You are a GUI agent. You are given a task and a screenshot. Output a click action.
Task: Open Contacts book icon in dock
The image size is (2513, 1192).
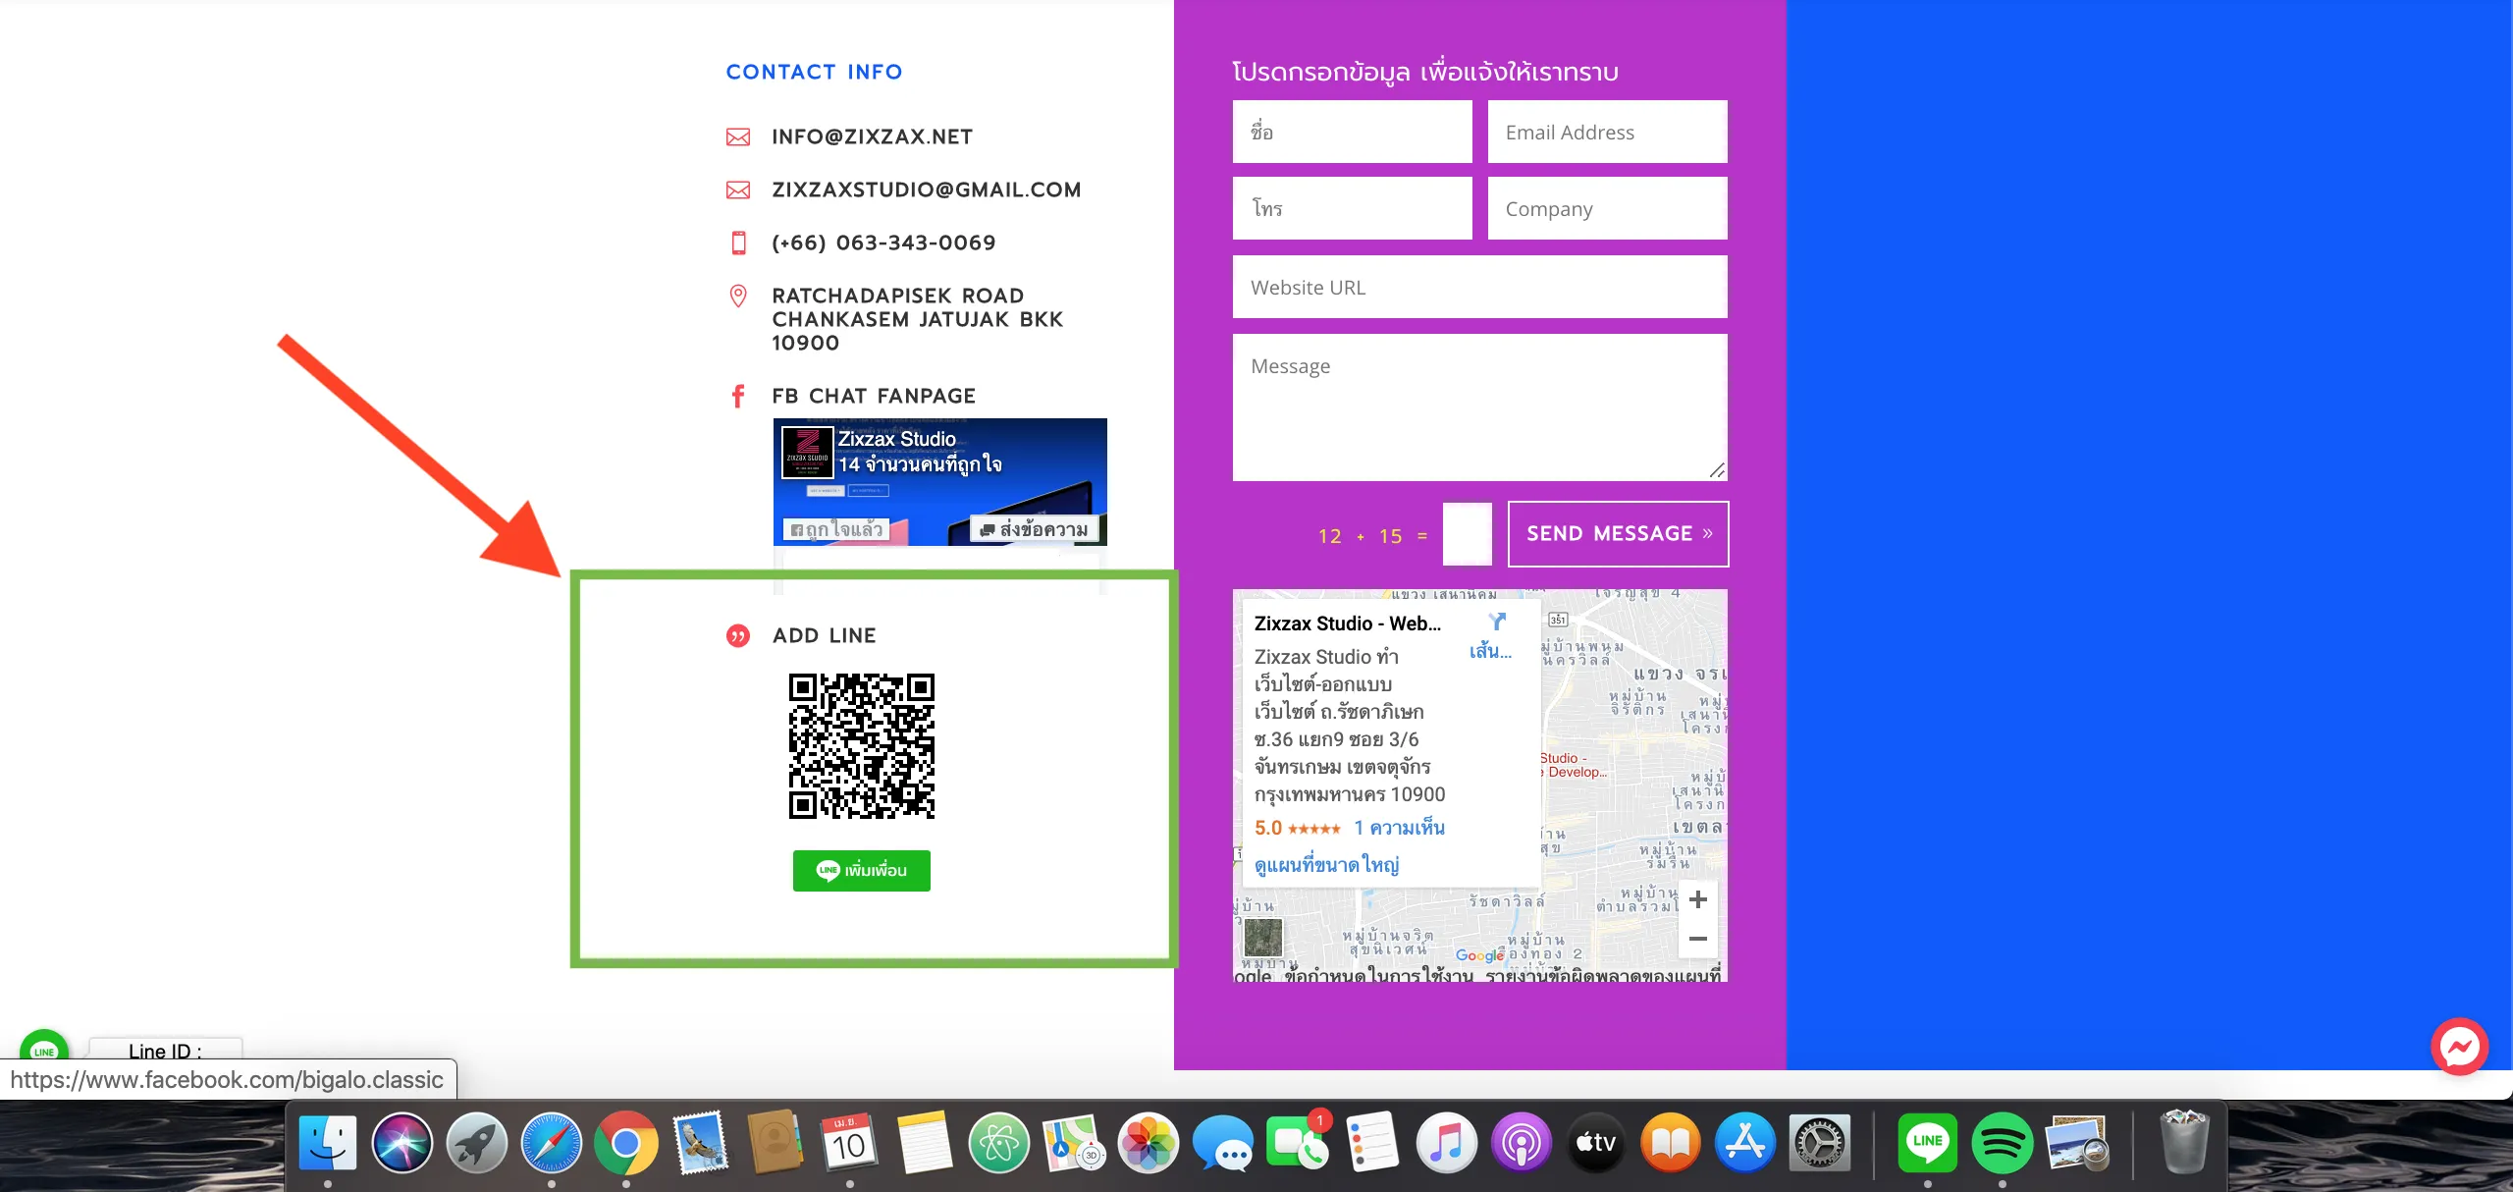[775, 1142]
